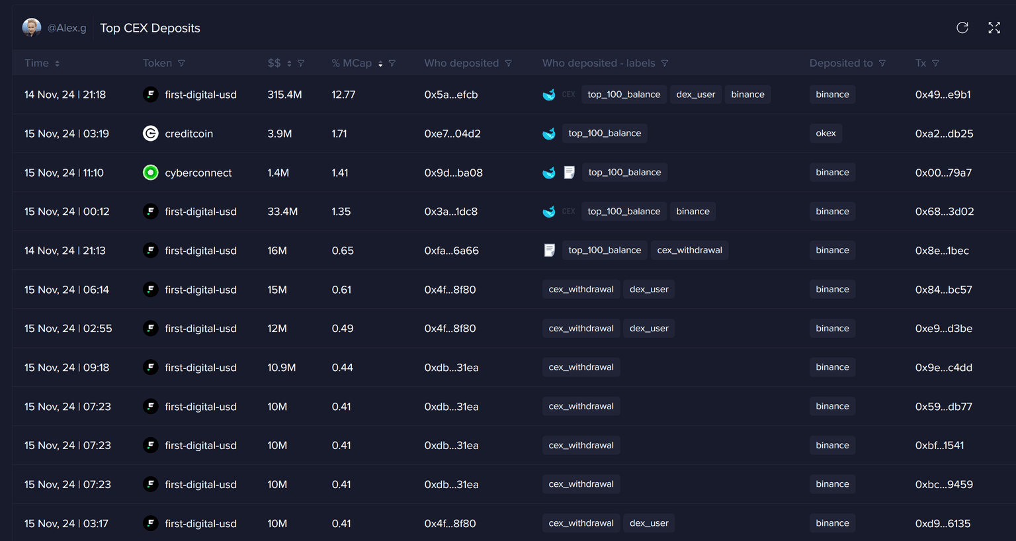Click the whale icon in the creditcoin row
Image resolution: width=1016 pixels, height=541 pixels.
click(549, 134)
